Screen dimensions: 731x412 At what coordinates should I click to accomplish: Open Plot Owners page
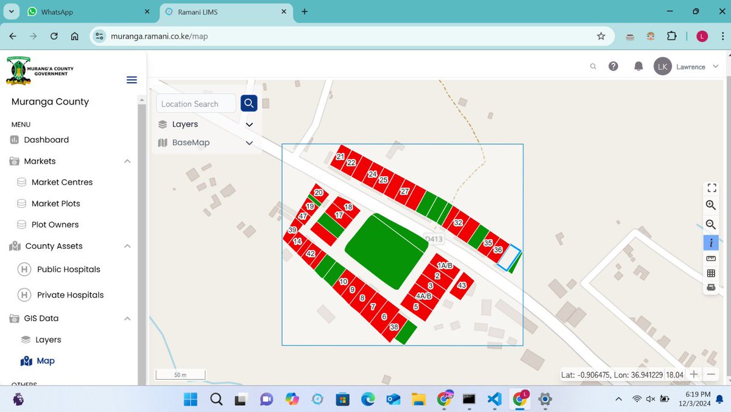[x=55, y=225]
